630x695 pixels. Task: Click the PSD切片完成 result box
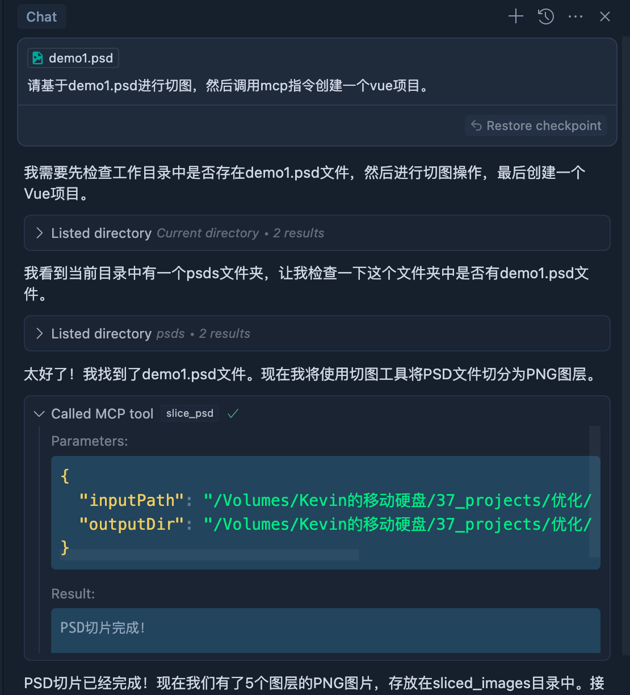(x=326, y=630)
